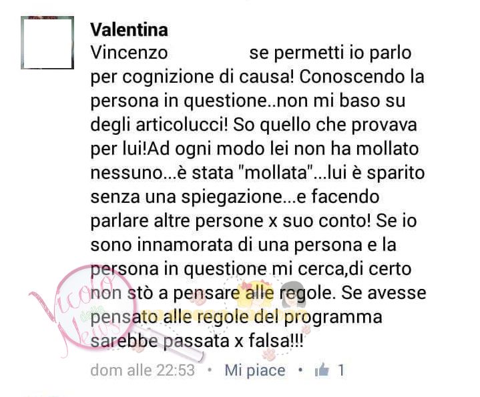Click the blanked surname after Vincenzo
The height and width of the screenshot is (397, 480).
(x=208, y=53)
